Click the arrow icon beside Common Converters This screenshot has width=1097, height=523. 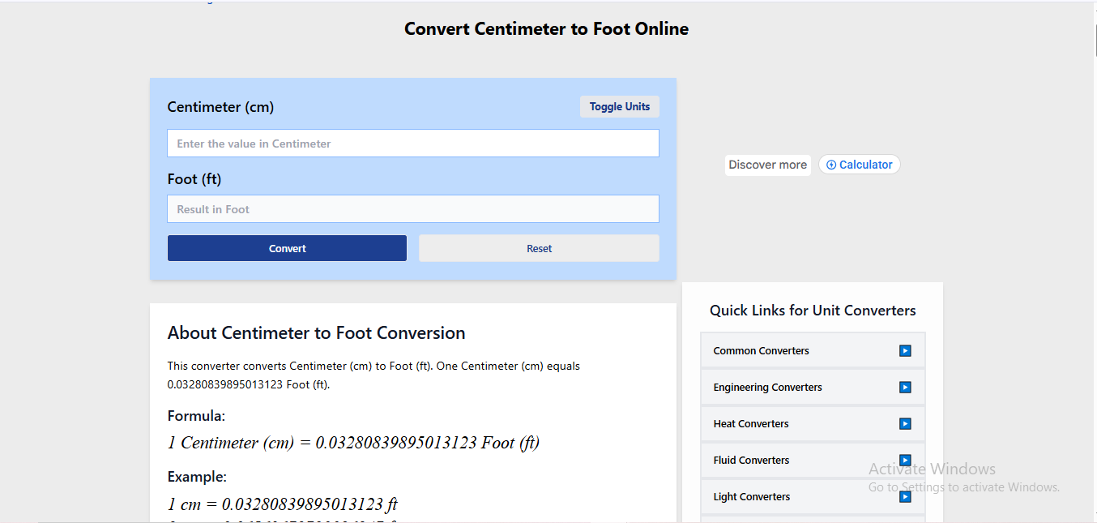[x=904, y=350]
